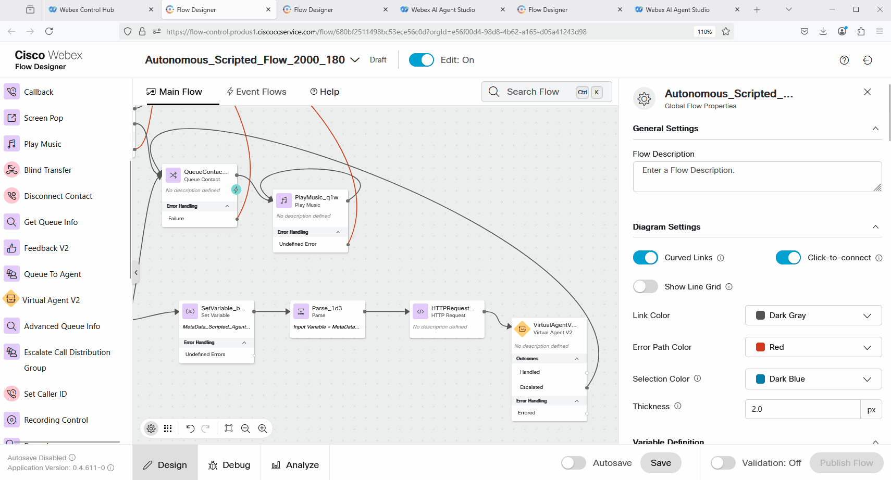Screen dimensions: 891x480
Task: Click the fit-to-screen canvas icon
Action: [228, 428]
